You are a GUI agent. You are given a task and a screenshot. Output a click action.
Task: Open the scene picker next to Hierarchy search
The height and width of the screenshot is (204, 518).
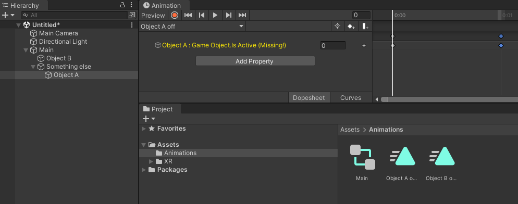pos(132,15)
